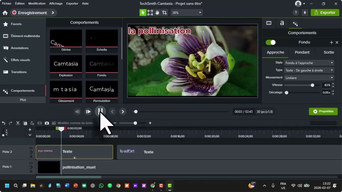Split clip using the split icon
342x192 pixels.
[x=40, y=123]
